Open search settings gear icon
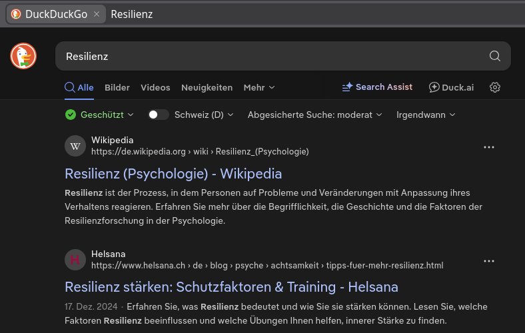 point(494,87)
